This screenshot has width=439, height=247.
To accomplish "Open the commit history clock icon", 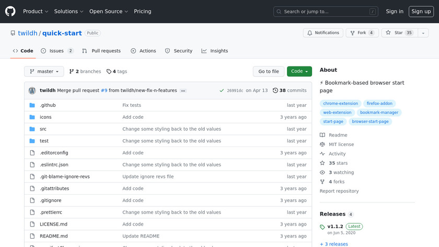I will (275, 91).
